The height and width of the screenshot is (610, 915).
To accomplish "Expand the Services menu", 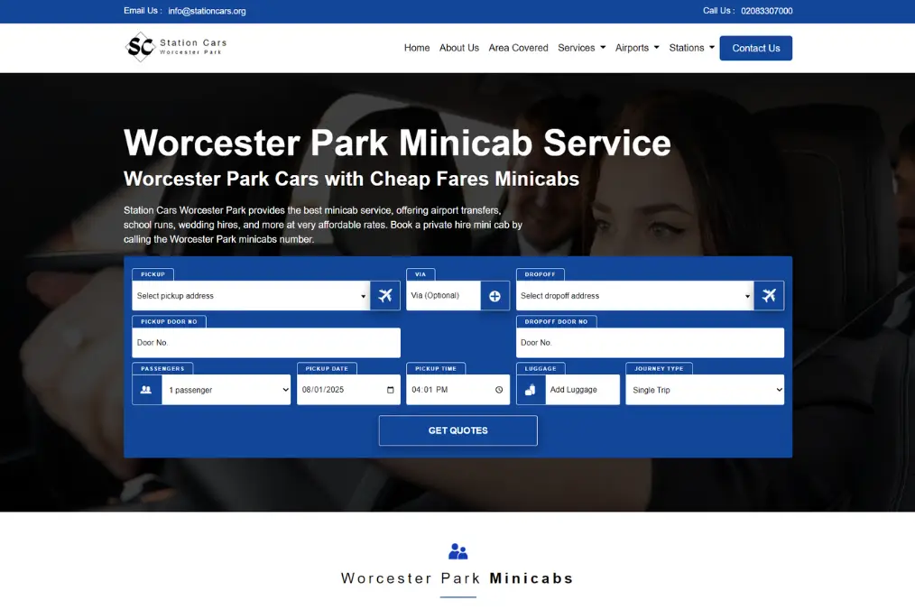I will pyautogui.click(x=582, y=48).
